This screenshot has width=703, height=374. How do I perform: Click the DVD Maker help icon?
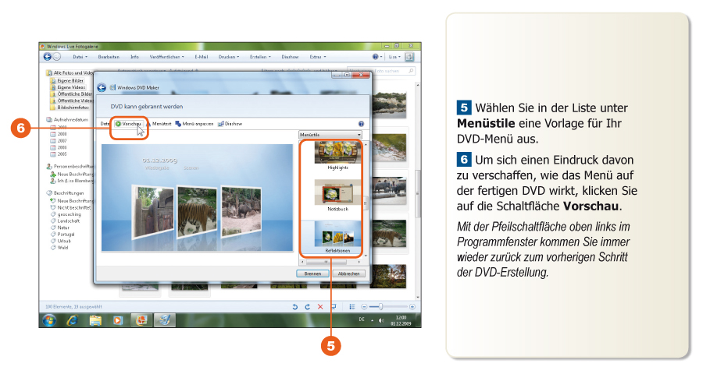(361, 124)
